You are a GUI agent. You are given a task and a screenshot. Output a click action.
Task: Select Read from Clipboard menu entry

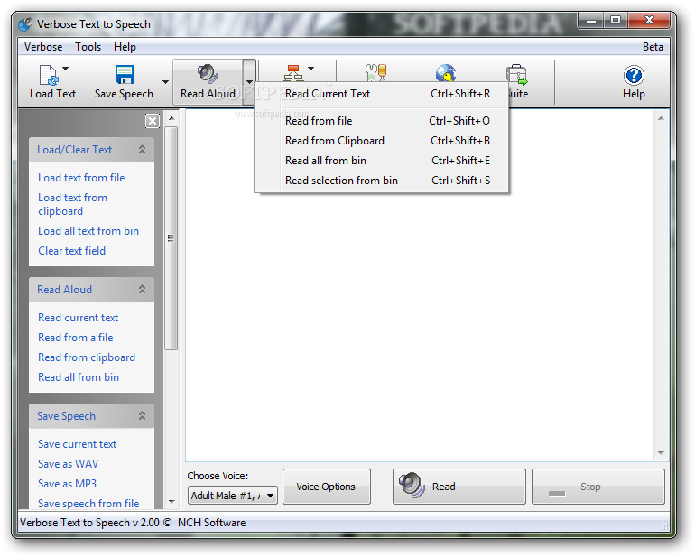pyautogui.click(x=382, y=141)
